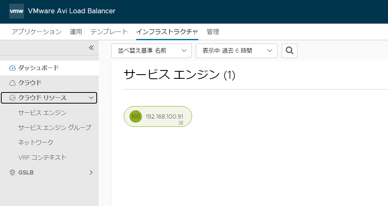
Task: Click the cloud icon in sidebar
Action: (x=12, y=83)
